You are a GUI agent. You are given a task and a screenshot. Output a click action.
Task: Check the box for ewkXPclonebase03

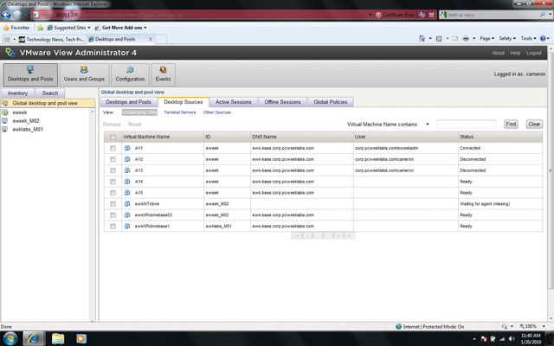(113, 215)
